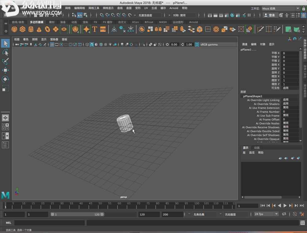Open the 无角色集 character set dropdown
Viewport: 307px width, 233px height.
204,214
